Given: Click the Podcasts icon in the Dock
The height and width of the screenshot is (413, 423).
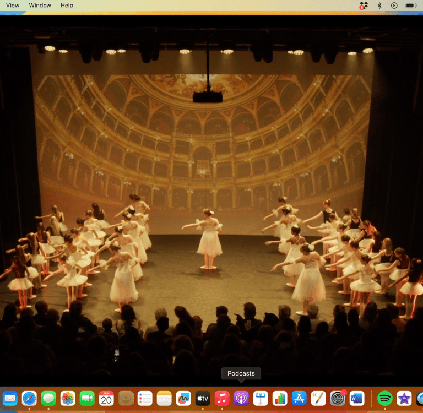Looking at the screenshot, I should 241,398.
